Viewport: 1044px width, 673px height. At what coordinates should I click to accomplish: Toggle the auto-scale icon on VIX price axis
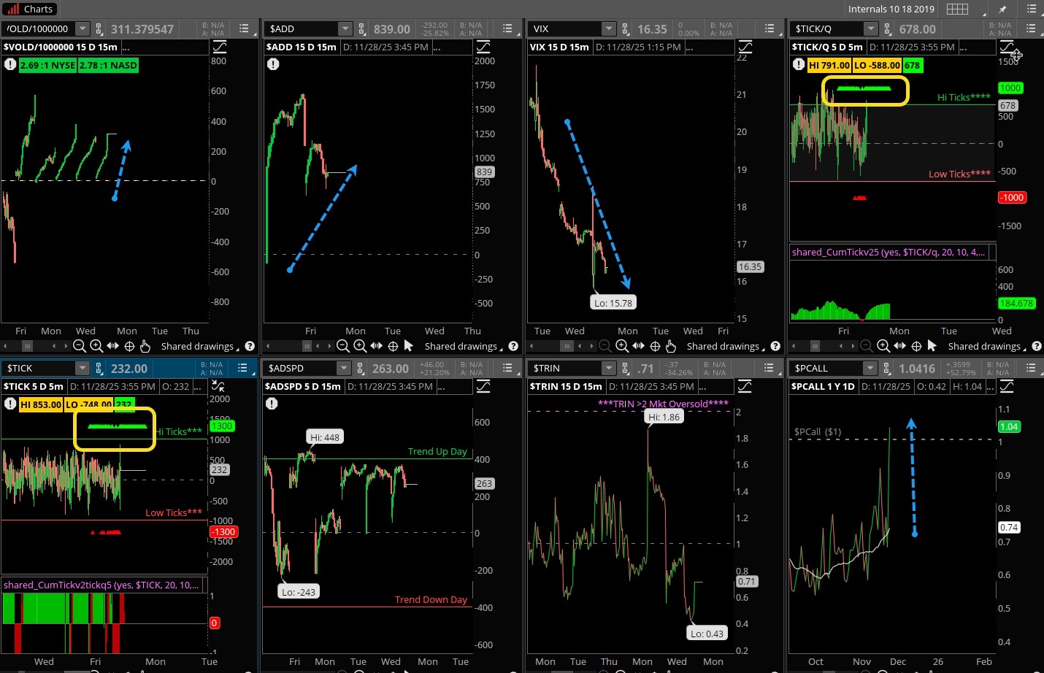point(745,47)
